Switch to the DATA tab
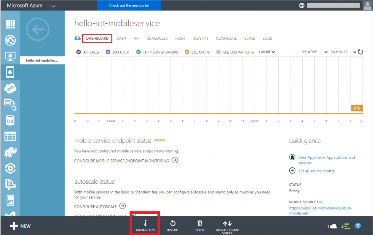The width and height of the screenshot is (373, 235). coord(121,38)
